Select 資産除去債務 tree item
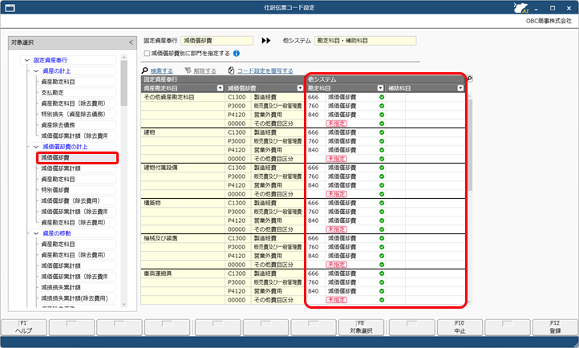 coord(77,125)
